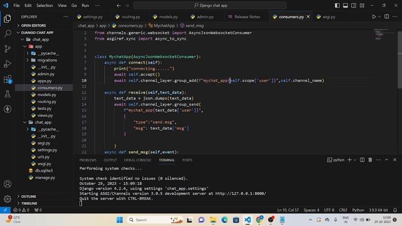Viewport: 402px width, 226px height.
Task: Expand the migrations folder
Action: [47, 60]
